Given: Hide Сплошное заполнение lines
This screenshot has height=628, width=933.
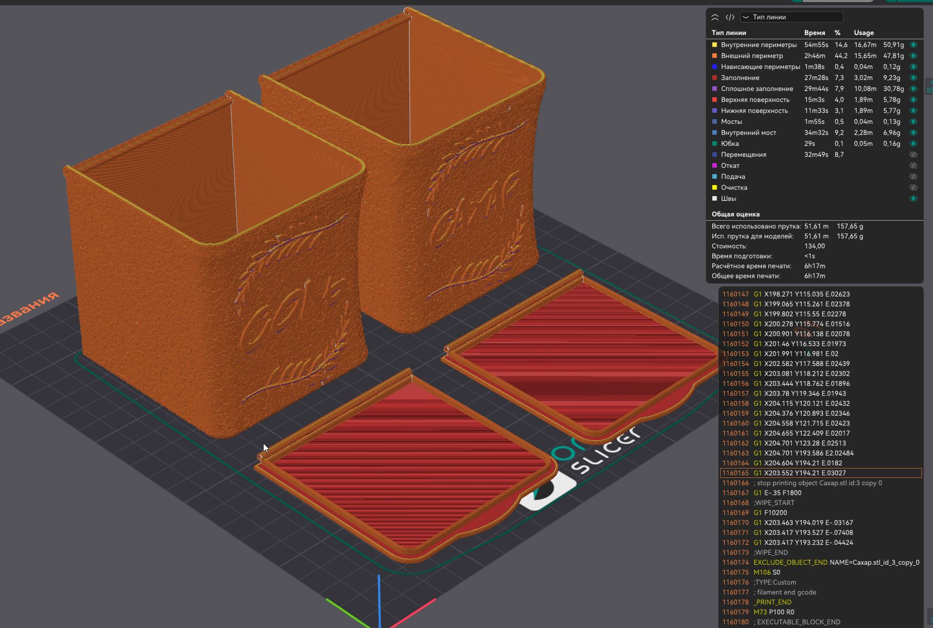Looking at the screenshot, I should (x=914, y=89).
